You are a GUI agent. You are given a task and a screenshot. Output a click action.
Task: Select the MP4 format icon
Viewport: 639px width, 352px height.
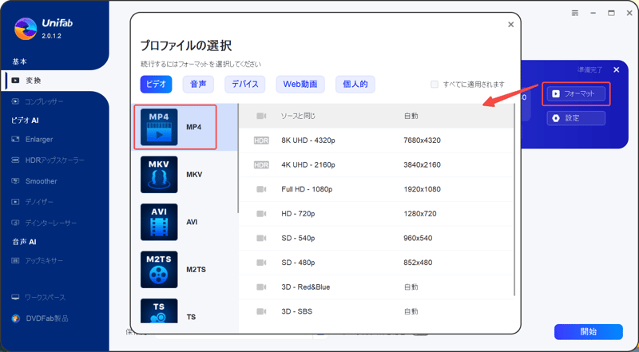point(159,127)
